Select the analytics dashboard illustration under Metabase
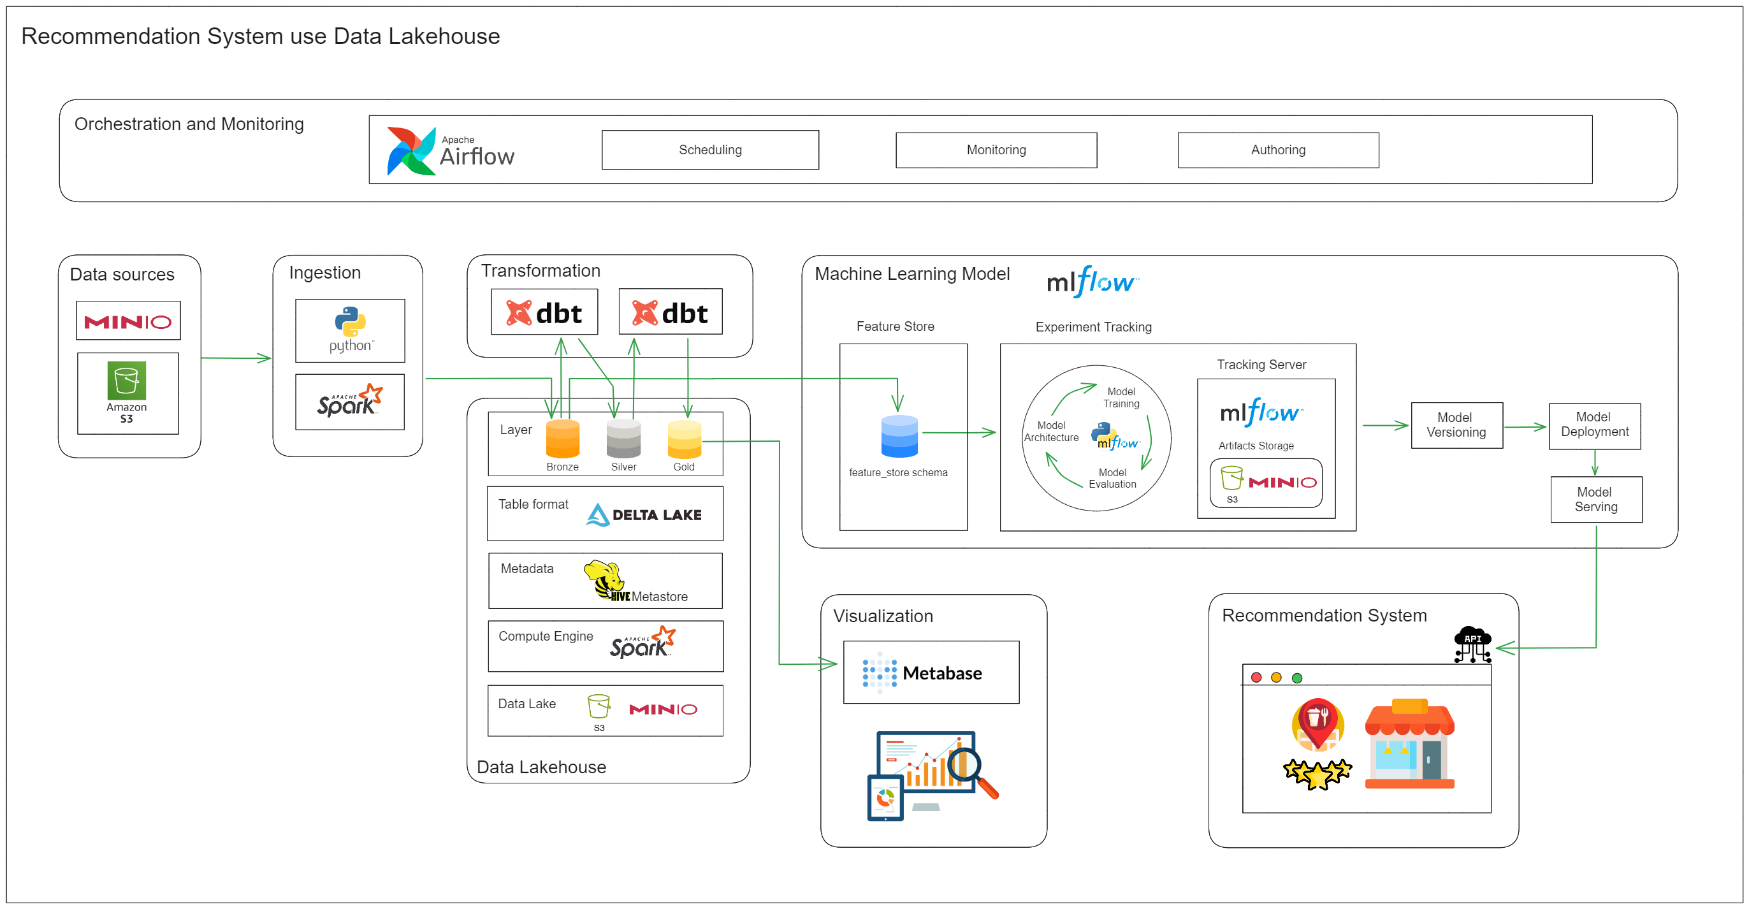The width and height of the screenshot is (1749, 909). [931, 774]
